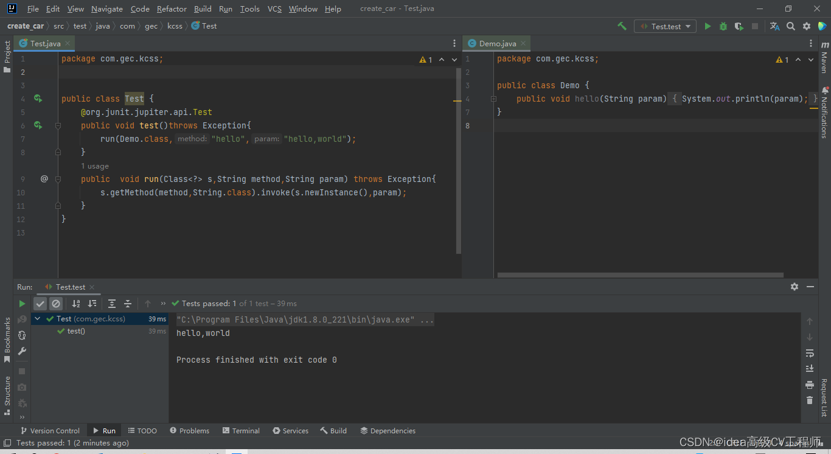Toggle show ignored tests button

coord(56,304)
